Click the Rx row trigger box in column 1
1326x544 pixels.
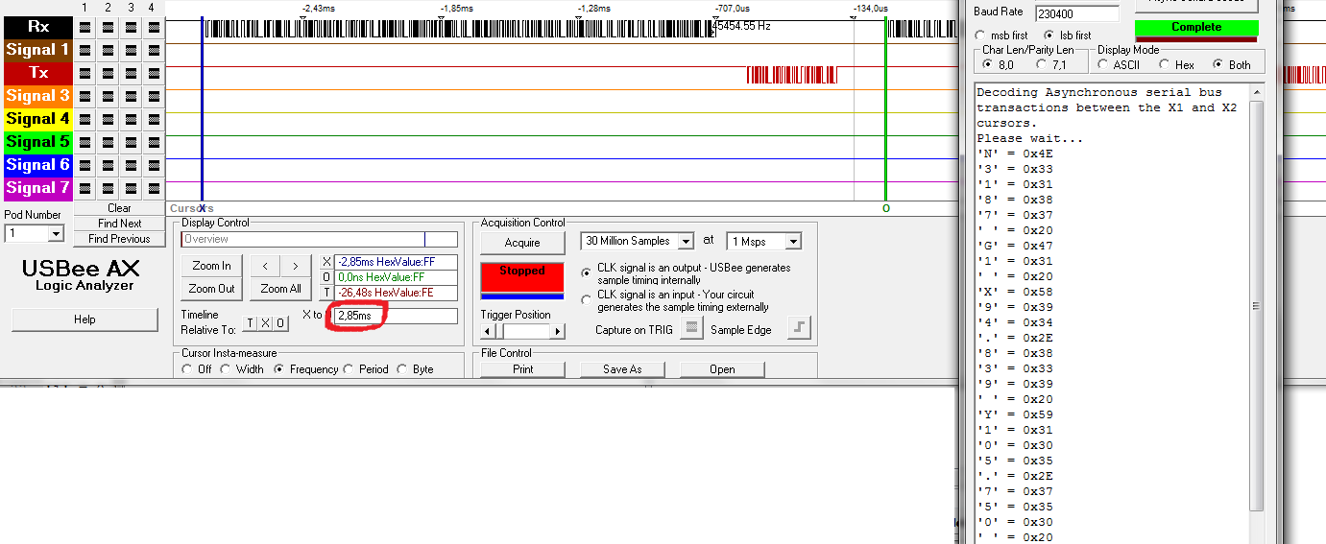(84, 27)
